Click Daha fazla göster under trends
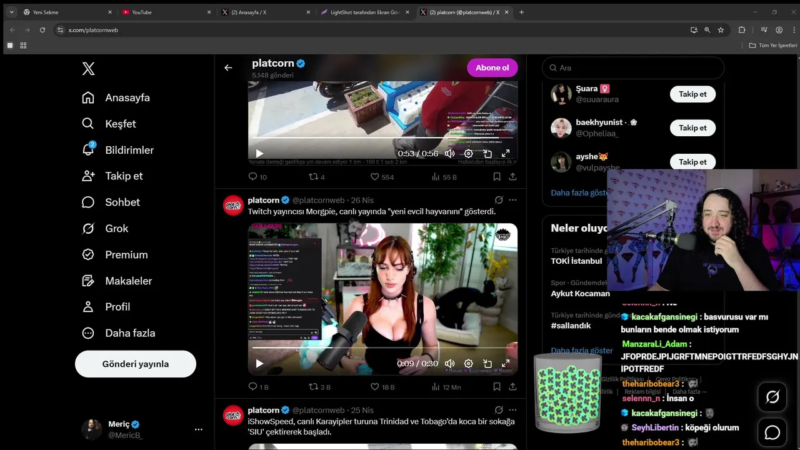800x450 pixels. [x=582, y=351]
